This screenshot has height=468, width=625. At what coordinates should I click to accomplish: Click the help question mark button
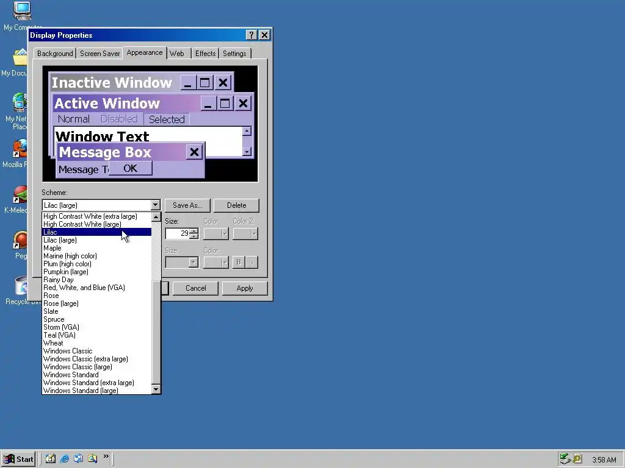point(251,35)
